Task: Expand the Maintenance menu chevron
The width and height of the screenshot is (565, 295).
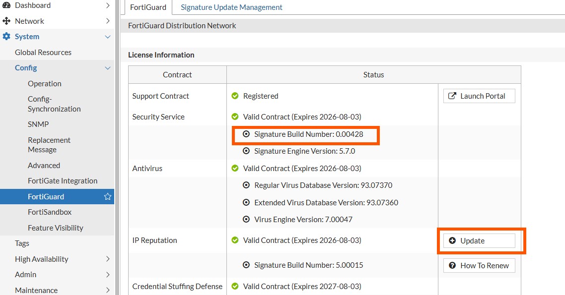Action: click(x=108, y=290)
